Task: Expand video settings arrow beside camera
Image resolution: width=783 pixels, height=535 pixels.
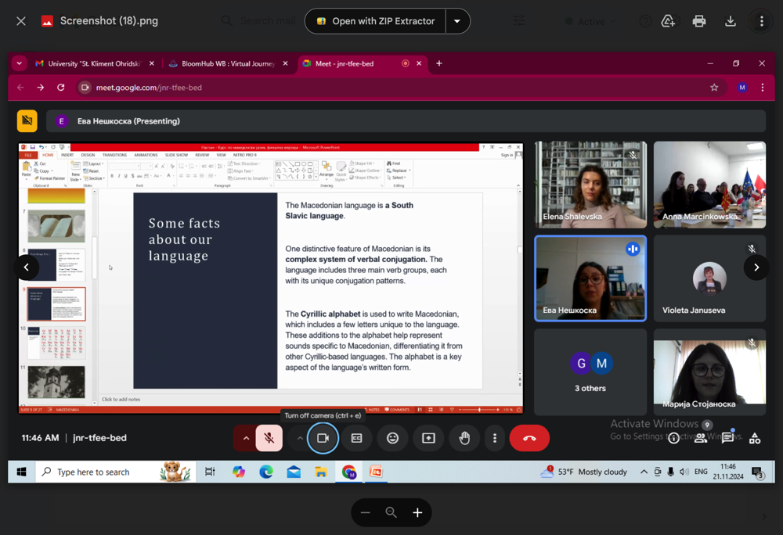Action: (x=299, y=438)
